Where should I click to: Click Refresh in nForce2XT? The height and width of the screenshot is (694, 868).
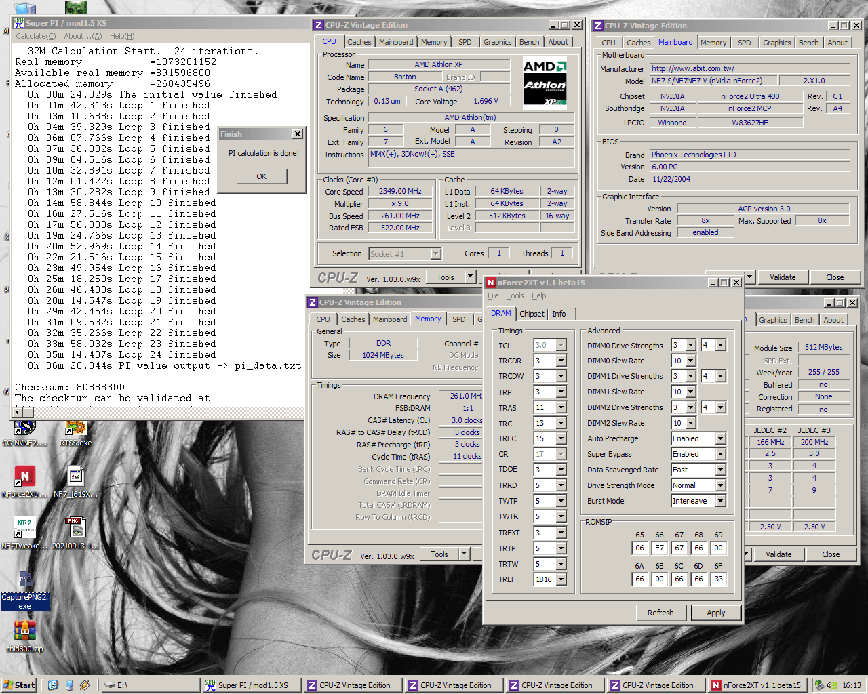[x=660, y=613]
